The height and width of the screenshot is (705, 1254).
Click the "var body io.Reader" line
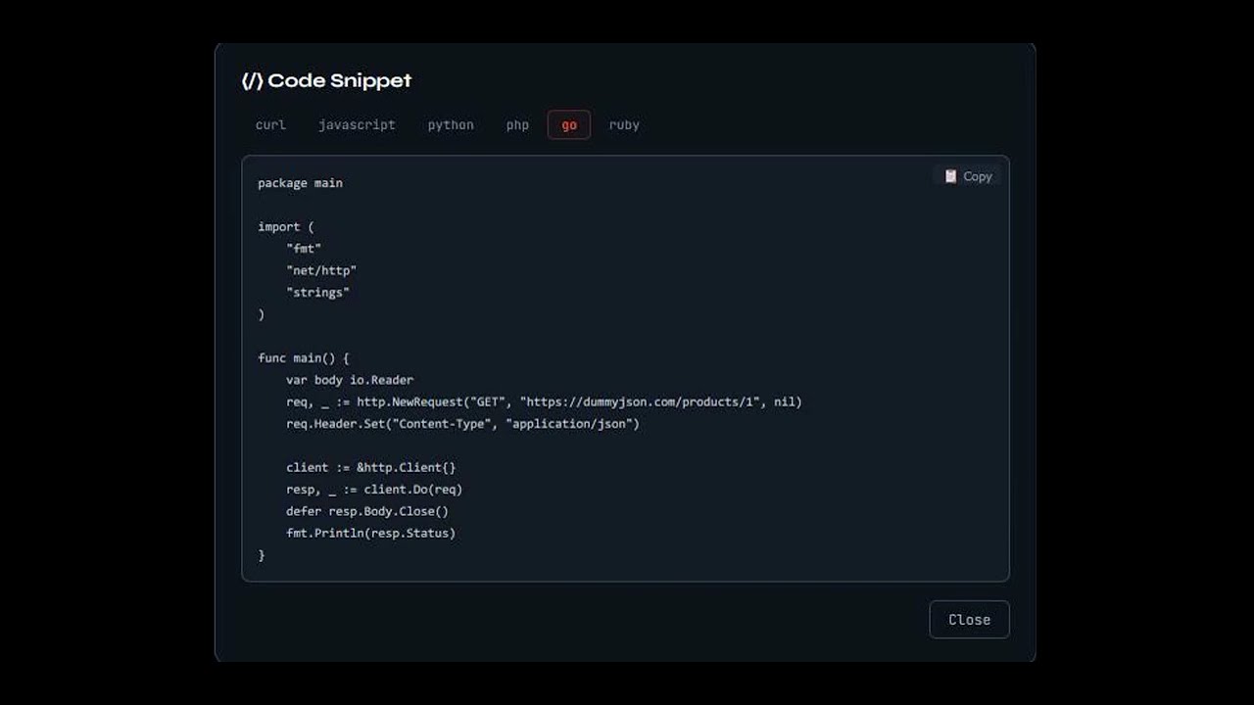click(350, 380)
